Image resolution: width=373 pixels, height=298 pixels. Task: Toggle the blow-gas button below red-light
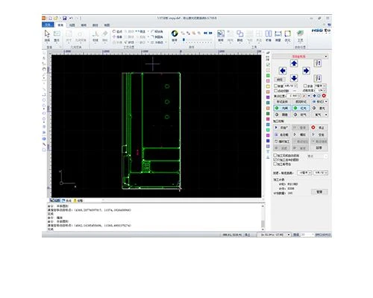point(301,115)
